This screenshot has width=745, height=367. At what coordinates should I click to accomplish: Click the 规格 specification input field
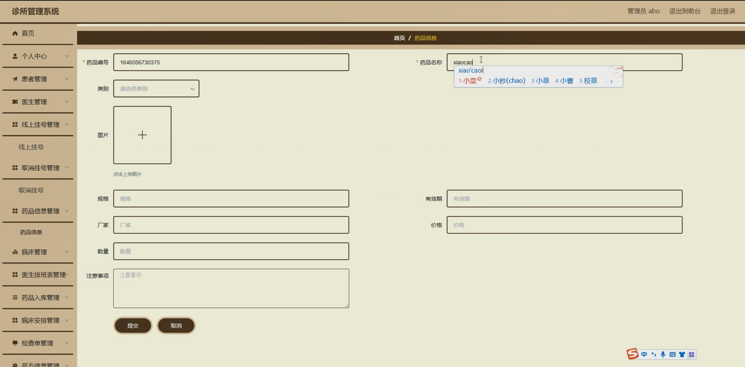pos(231,199)
